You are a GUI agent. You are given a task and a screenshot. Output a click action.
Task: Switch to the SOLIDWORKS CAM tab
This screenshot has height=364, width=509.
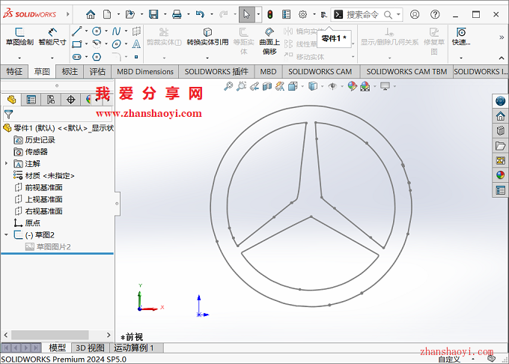tap(320, 71)
